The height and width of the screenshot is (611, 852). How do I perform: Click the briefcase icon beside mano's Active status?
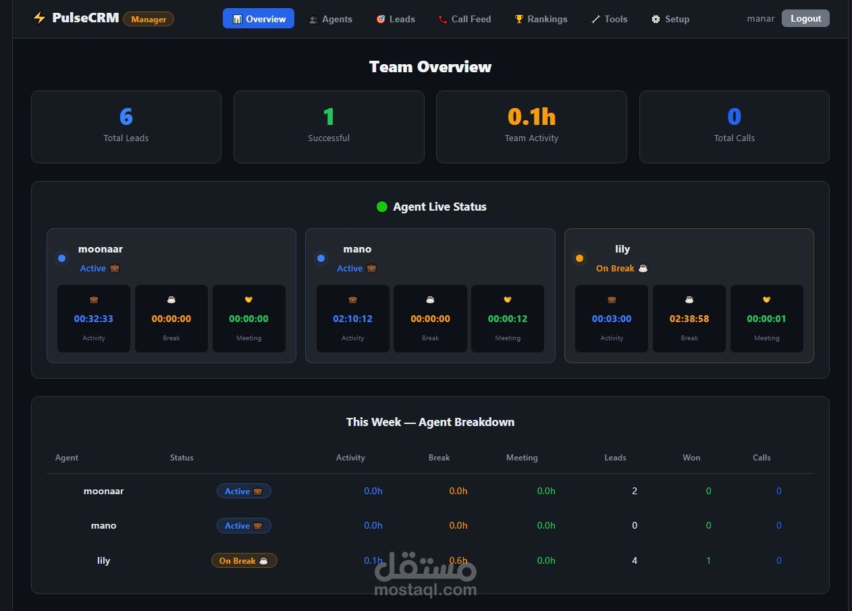tap(371, 268)
